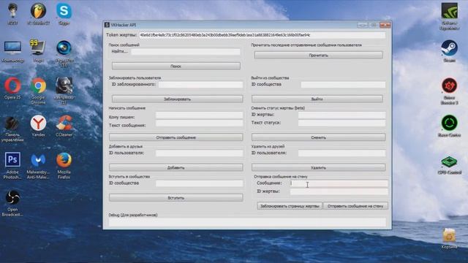Click the Выйти community button
This screenshot has width=468, height=263.
click(317, 99)
